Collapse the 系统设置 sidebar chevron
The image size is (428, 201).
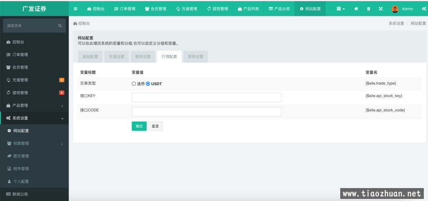(62, 119)
